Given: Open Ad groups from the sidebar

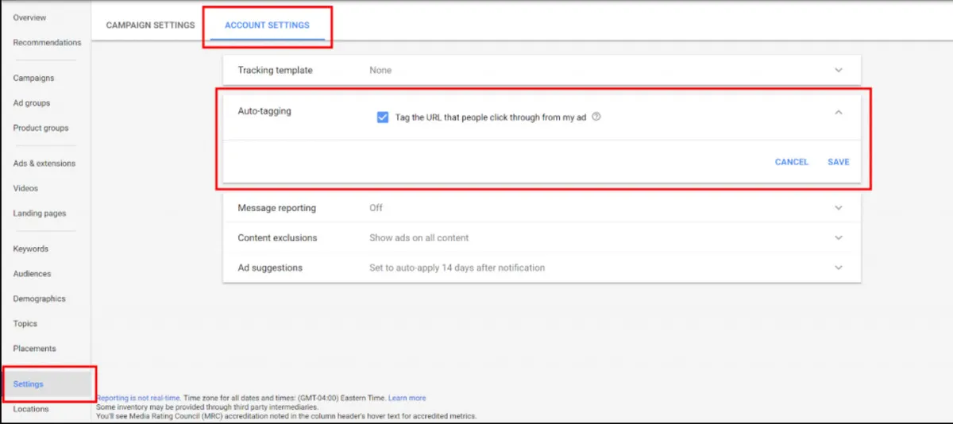Looking at the screenshot, I should click(32, 103).
